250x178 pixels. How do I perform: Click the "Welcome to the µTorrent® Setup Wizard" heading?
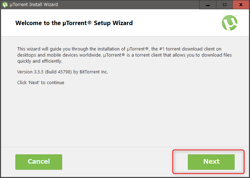[x=74, y=23]
